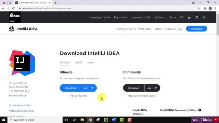The height and width of the screenshot is (123, 219).
Task: Open the Chrome profile avatar
Action: (210, 8)
